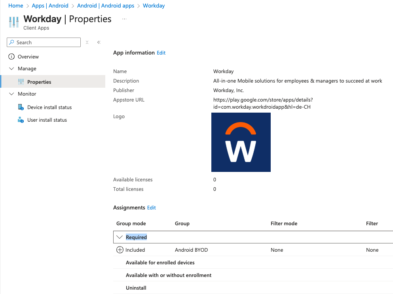The width and height of the screenshot is (393, 294).
Task: Select User install status in the sidebar
Action: 47,120
